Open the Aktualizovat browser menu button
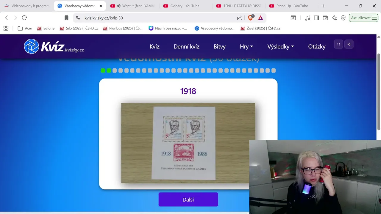 click(x=363, y=18)
